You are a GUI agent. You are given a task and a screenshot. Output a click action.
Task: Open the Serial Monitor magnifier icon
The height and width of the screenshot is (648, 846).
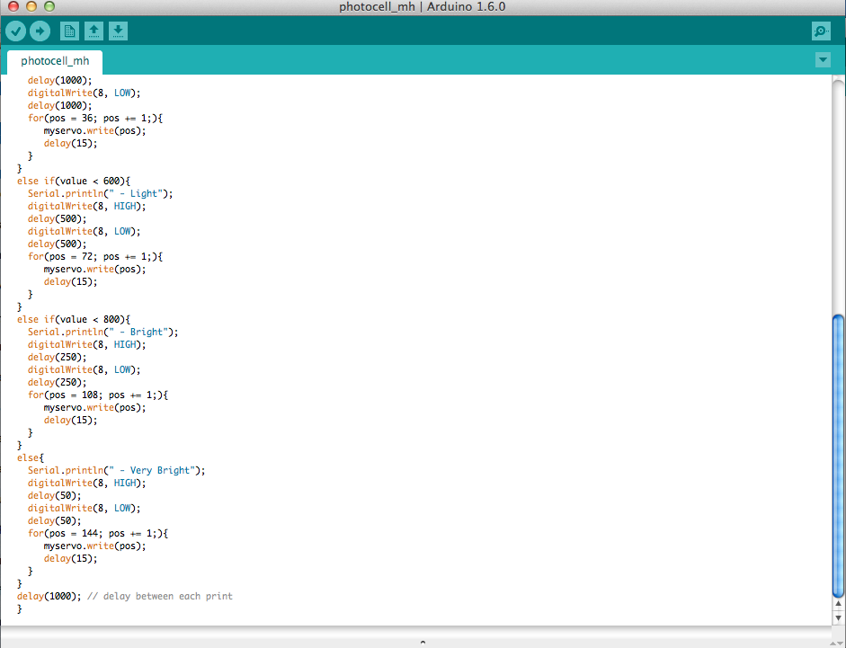click(x=821, y=31)
